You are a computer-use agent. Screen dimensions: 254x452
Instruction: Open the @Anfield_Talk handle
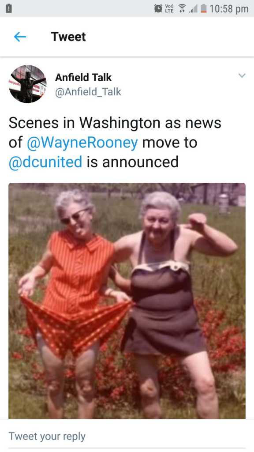pos(88,92)
